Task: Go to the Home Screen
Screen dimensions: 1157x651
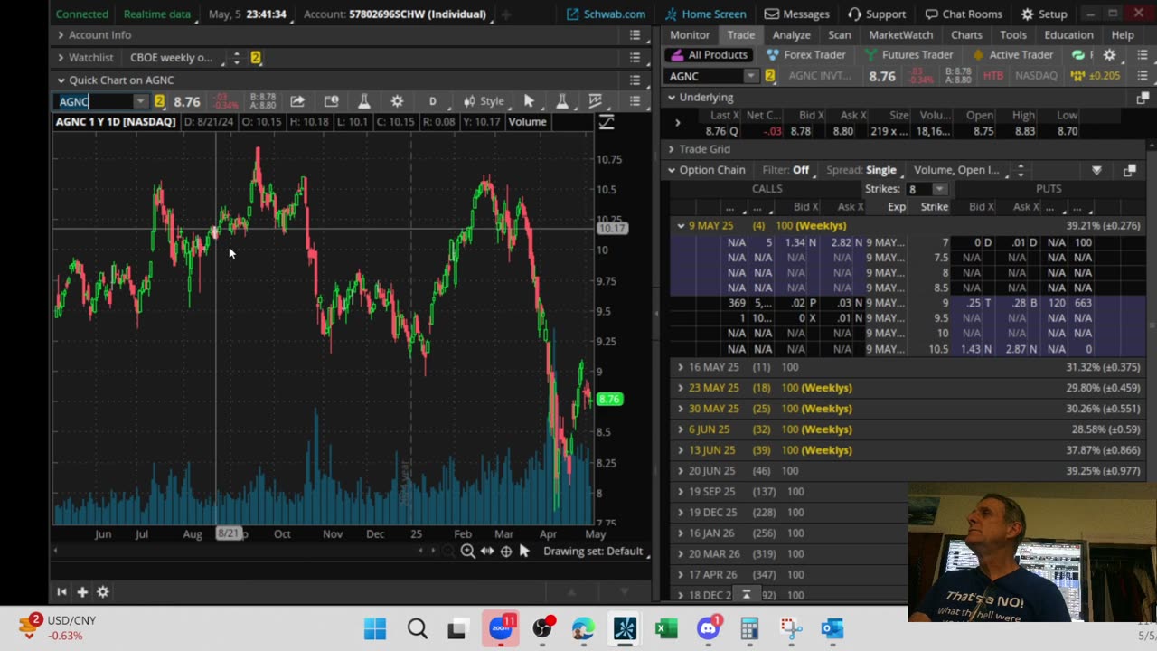Action: coord(706,14)
